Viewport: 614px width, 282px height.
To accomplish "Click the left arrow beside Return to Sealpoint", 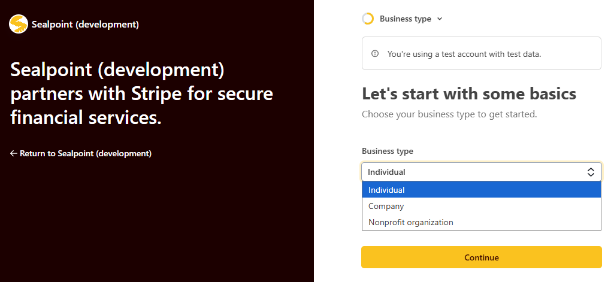I will pos(14,153).
